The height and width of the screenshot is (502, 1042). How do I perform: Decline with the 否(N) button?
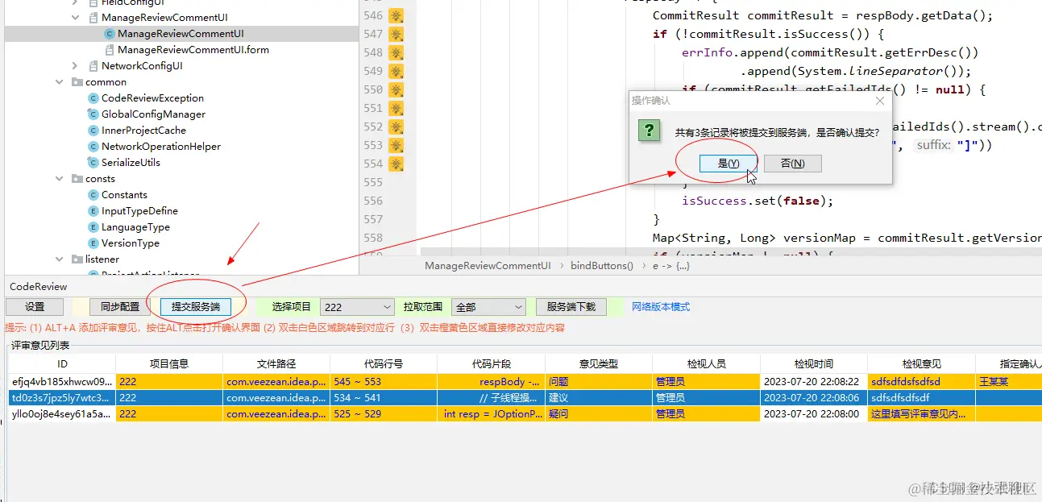click(x=793, y=164)
